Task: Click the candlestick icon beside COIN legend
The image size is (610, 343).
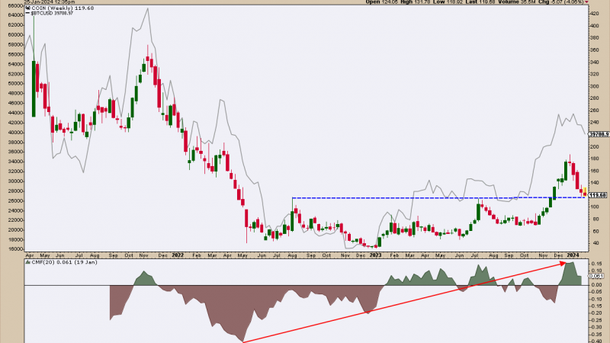Action: point(27,8)
